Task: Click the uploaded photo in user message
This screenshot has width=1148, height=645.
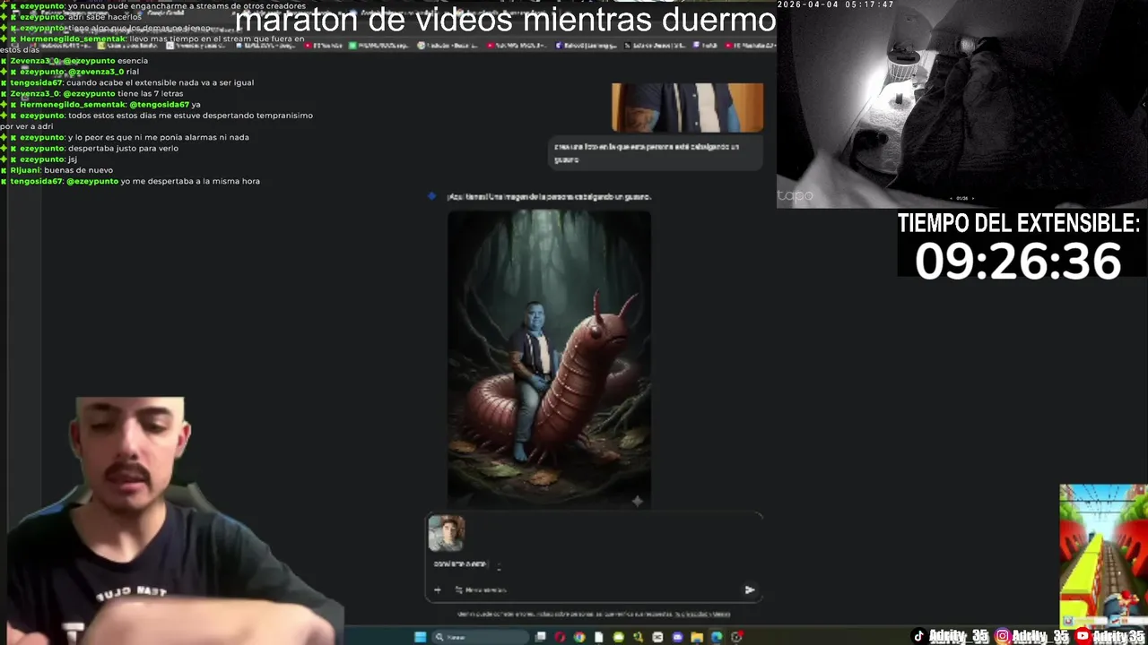Action: coord(687,107)
